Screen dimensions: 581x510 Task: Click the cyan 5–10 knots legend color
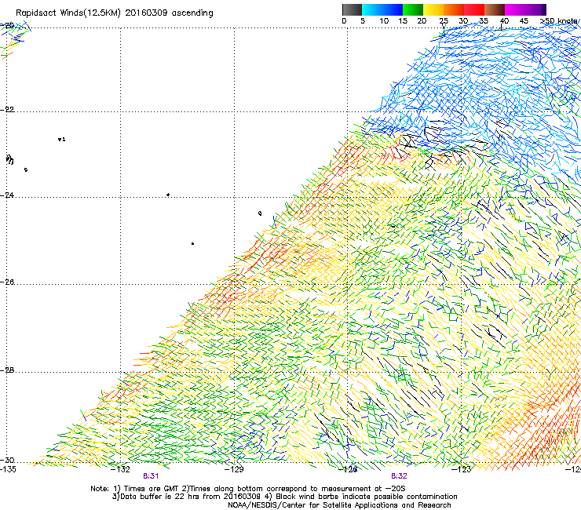tap(372, 9)
